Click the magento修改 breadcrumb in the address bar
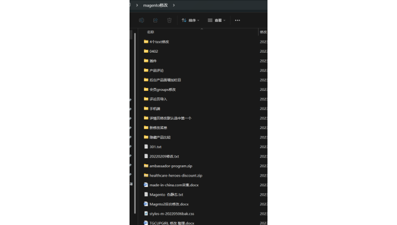 pyautogui.click(x=155, y=5)
